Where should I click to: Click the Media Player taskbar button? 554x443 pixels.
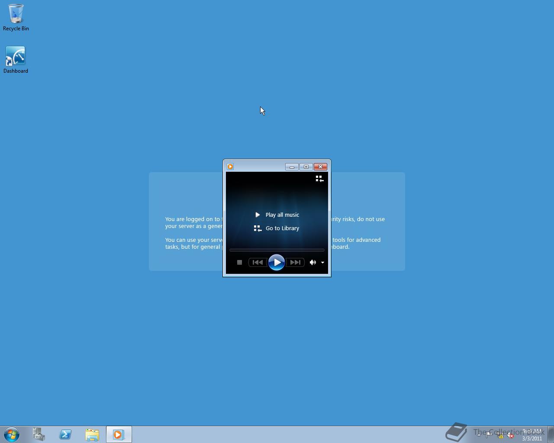pyautogui.click(x=119, y=434)
